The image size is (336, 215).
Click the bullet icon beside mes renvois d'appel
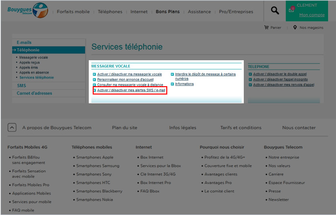tap(250, 85)
